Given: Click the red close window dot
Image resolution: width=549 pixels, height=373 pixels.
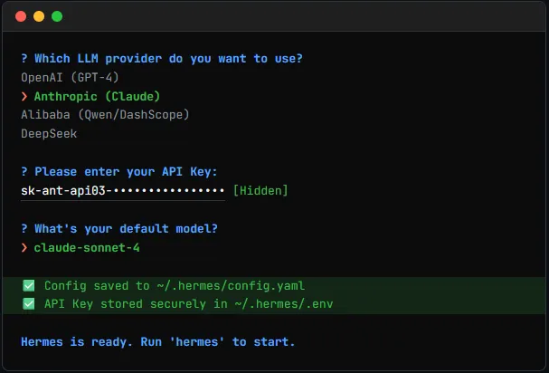Looking at the screenshot, I should (x=21, y=16).
